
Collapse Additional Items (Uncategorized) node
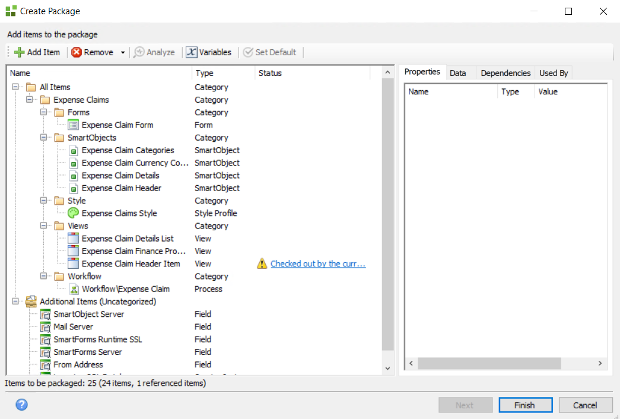tap(15, 301)
